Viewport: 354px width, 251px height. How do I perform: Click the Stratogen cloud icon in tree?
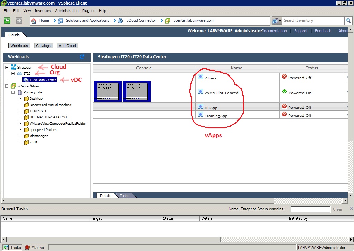click(x=13, y=67)
